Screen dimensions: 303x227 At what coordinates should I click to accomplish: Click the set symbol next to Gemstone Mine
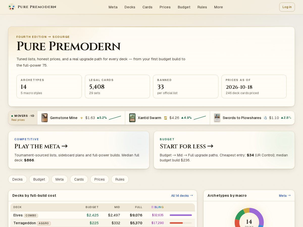click(81, 118)
